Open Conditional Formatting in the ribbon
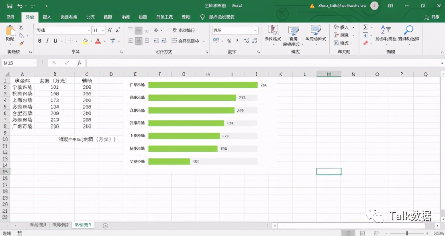Screen dimensions: 445x236 [x=273, y=34]
